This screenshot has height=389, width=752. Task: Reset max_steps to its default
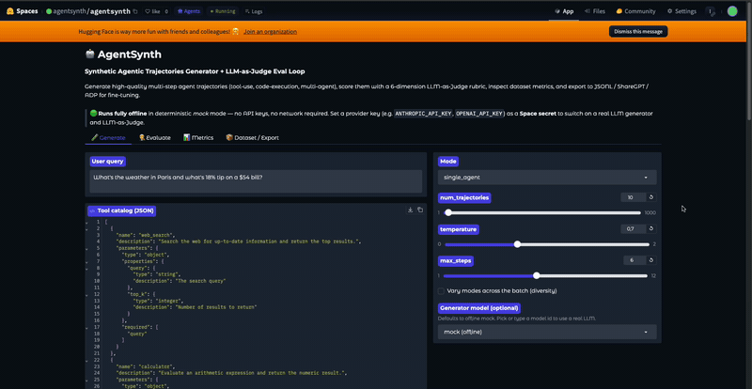click(x=651, y=260)
